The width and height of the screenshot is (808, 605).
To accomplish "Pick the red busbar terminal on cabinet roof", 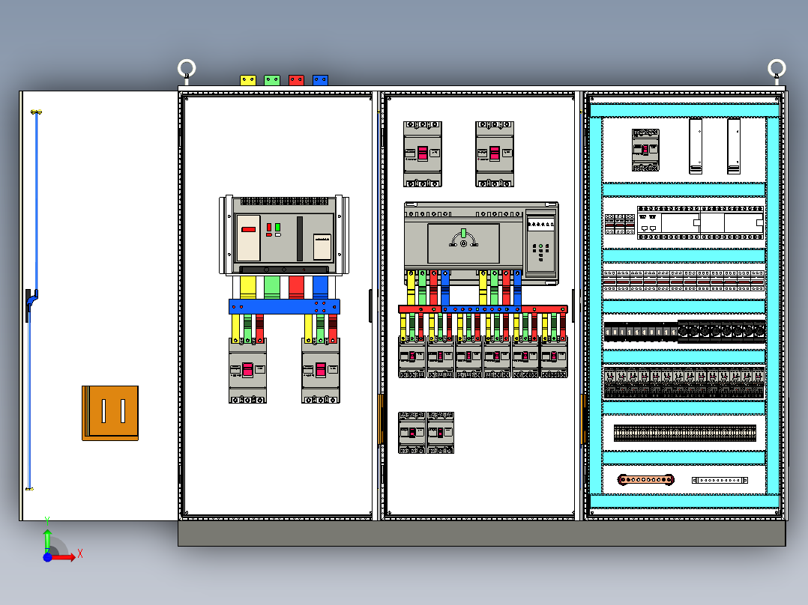I will point(296,80).
